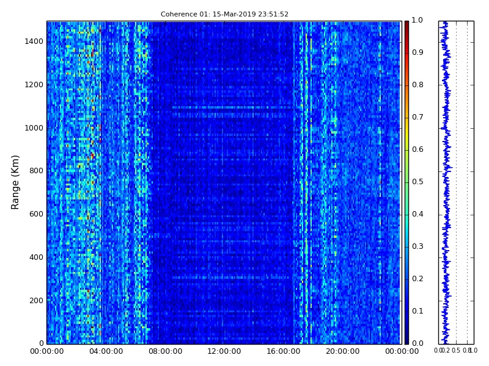The image size is (489, 366).
Task: Click the colorbar 0.4 value label
Action: click(x=417, y=214)
